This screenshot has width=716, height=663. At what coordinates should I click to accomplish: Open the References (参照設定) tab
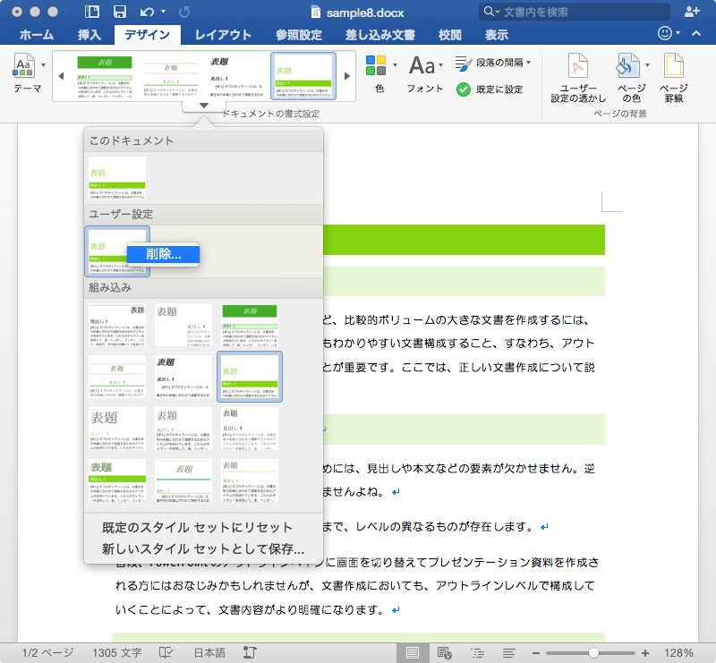click(x=299, y=35)
